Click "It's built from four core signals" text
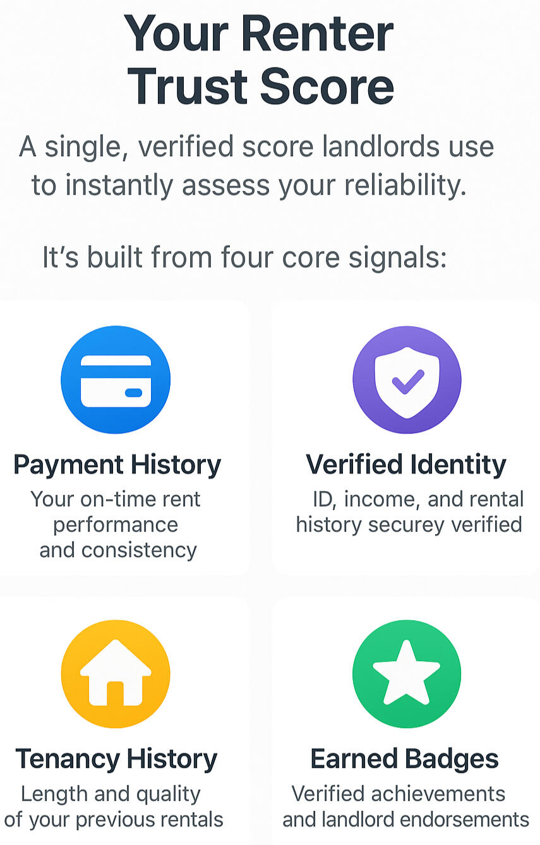Viewport: 540px width, 845px height. click(244, 258)
